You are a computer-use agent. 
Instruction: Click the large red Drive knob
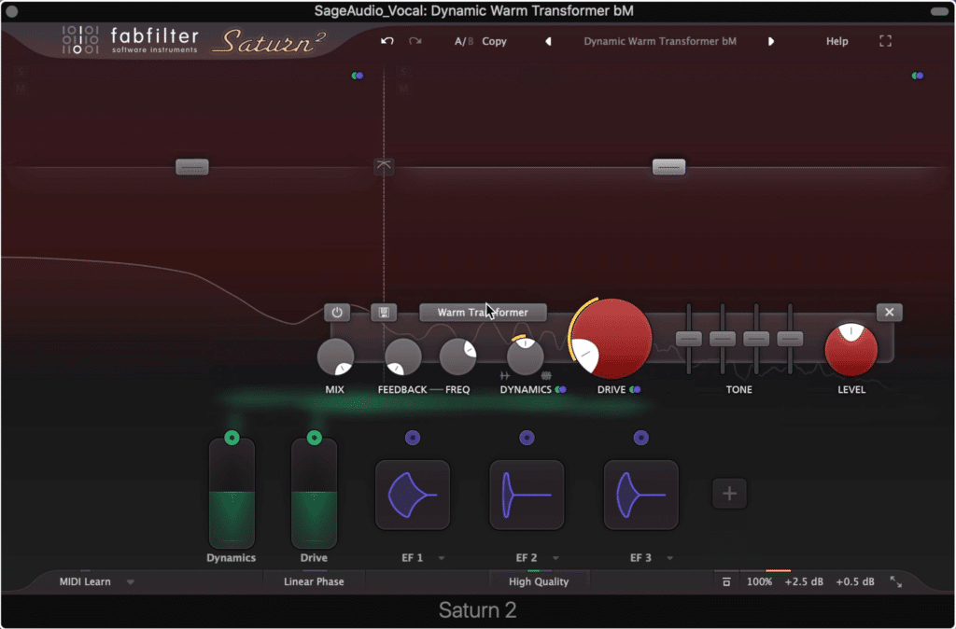point(612,339)
